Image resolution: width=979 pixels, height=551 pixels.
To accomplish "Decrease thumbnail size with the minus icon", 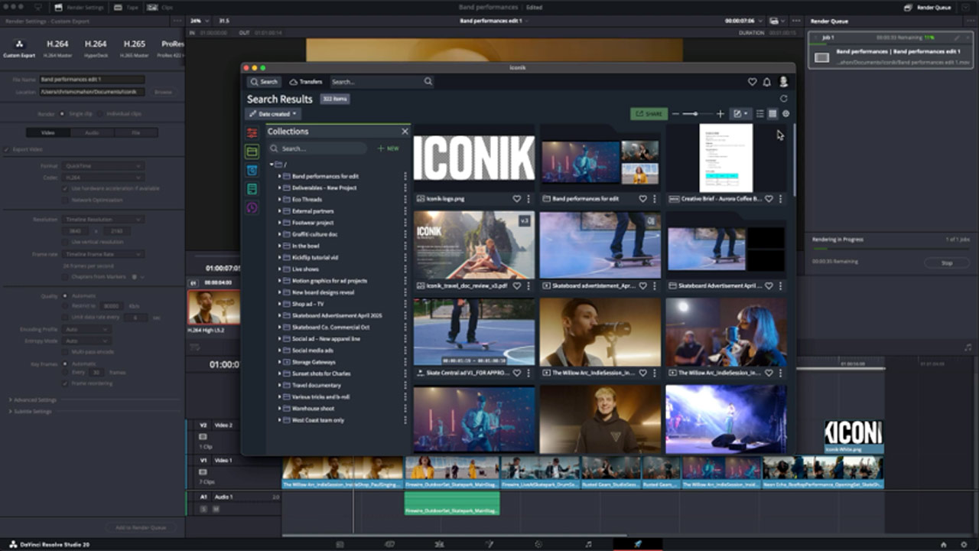I will pyautogui.click(x=675, y=114).
